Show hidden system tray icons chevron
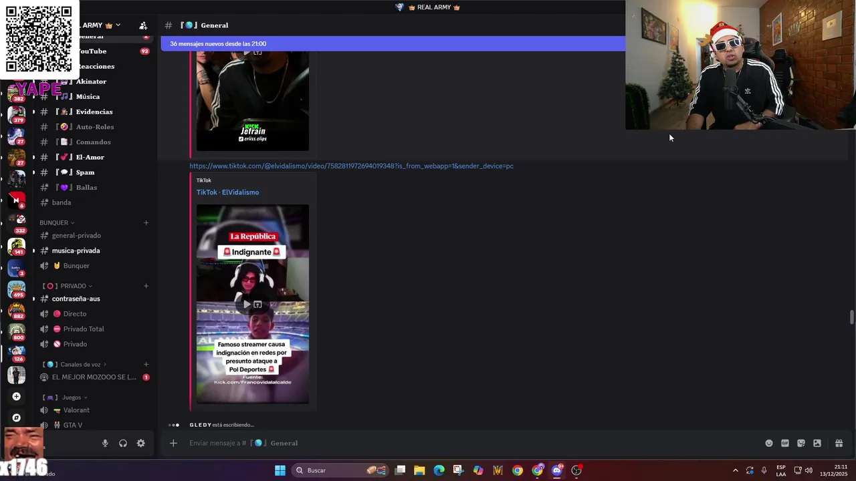 (736, 470)
